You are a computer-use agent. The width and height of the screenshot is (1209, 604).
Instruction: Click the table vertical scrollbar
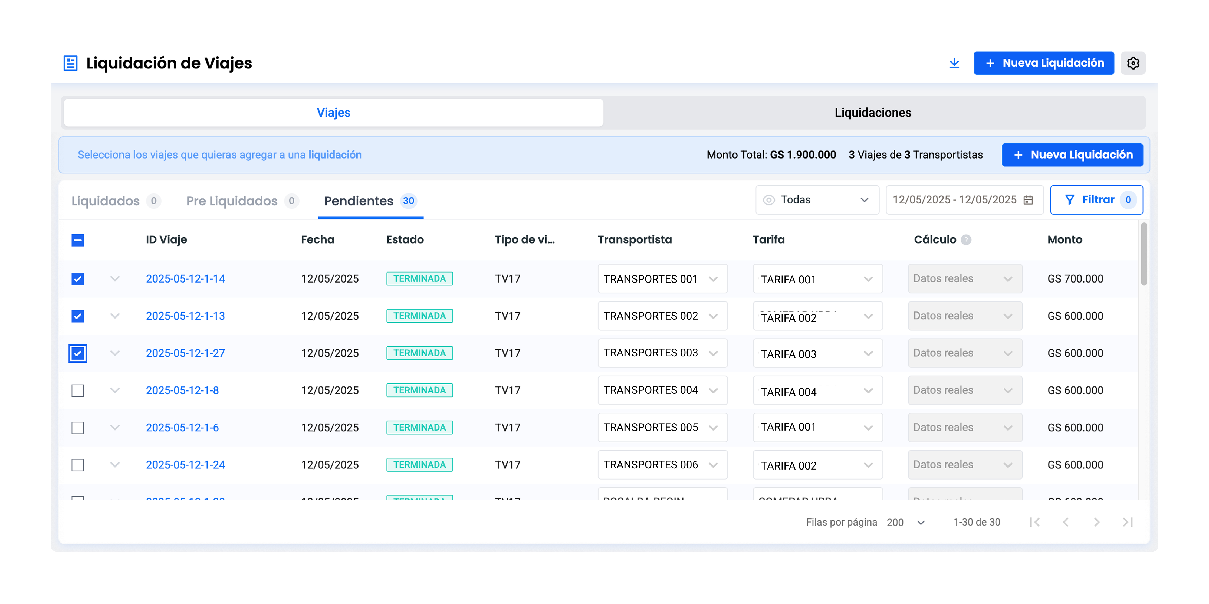pyautogui.click(x=1144, y=254)
